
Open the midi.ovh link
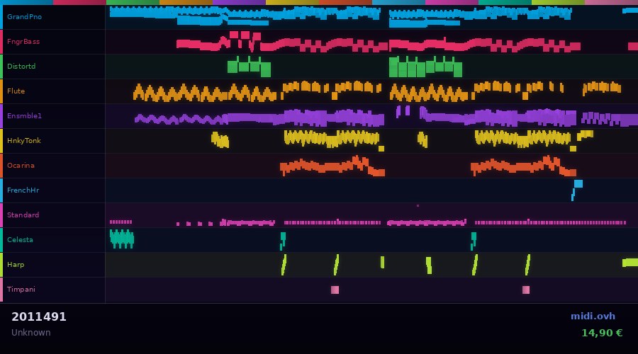(593, 316)
